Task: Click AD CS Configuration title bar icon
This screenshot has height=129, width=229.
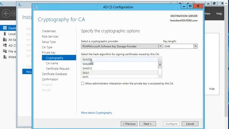Action: pyautogui.click(x=36, y=7)
